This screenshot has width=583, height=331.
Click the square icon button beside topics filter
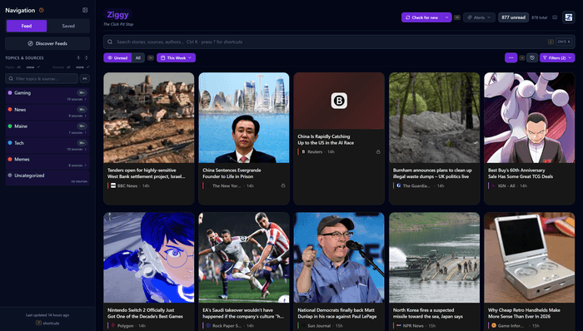tap(85, 79)
